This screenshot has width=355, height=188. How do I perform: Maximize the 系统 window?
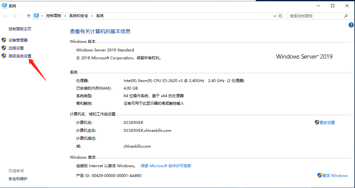(333, 6)
